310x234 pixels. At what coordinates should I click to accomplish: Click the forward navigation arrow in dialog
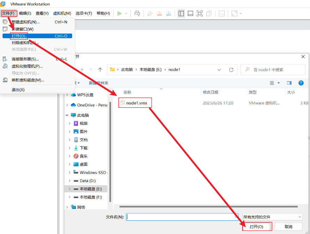coord(81,70)
